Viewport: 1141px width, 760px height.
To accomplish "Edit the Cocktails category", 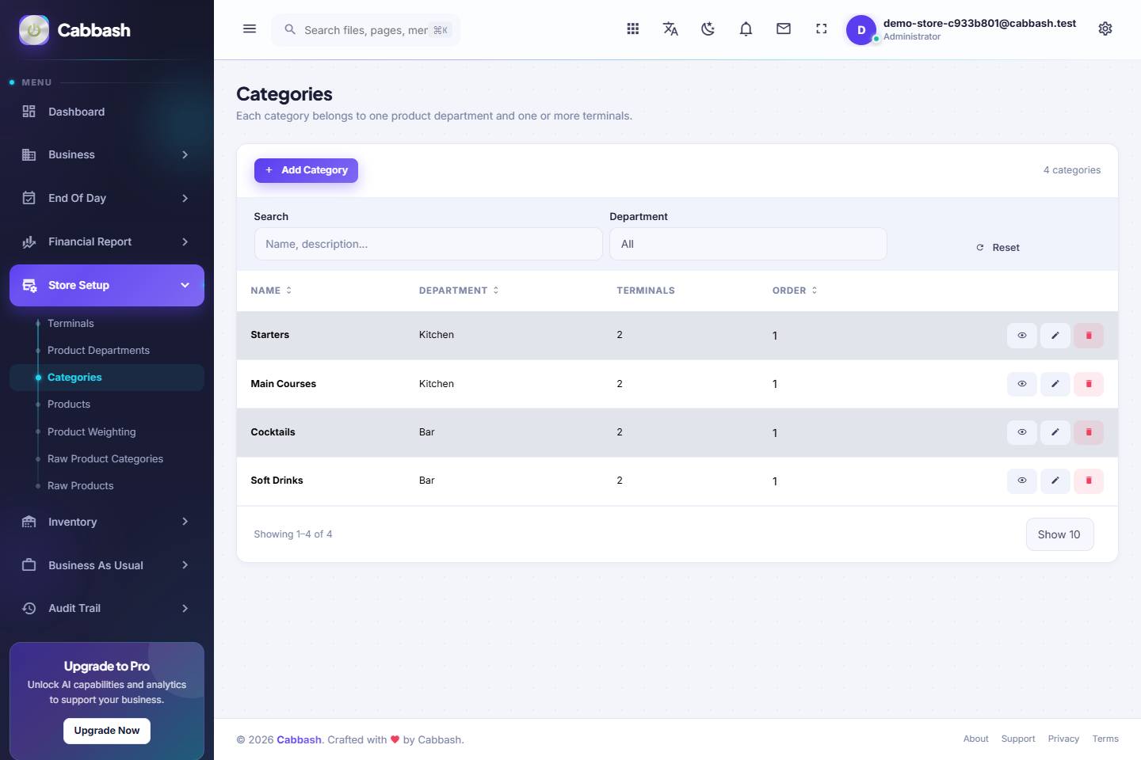I will tap(1055, 432).
